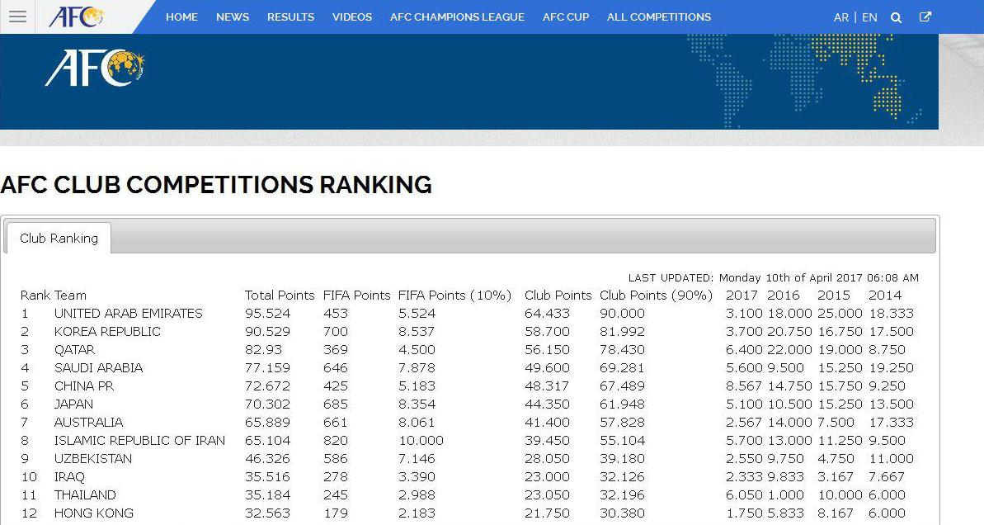This screenshot has width=984, height=525.
Task: Click FIFA 10% value 10.000 for Iran
Action: point(421,441)
